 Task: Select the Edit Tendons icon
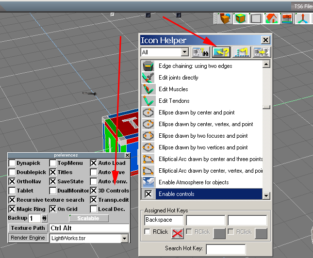pos(148,101)
